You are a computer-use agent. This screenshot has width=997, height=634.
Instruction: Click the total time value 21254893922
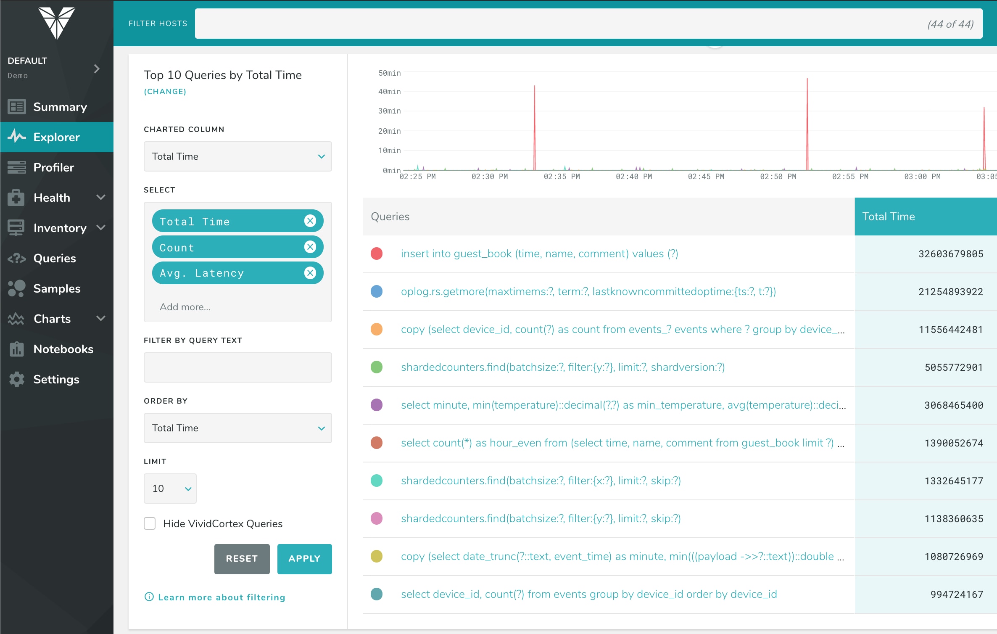(950, 292)
